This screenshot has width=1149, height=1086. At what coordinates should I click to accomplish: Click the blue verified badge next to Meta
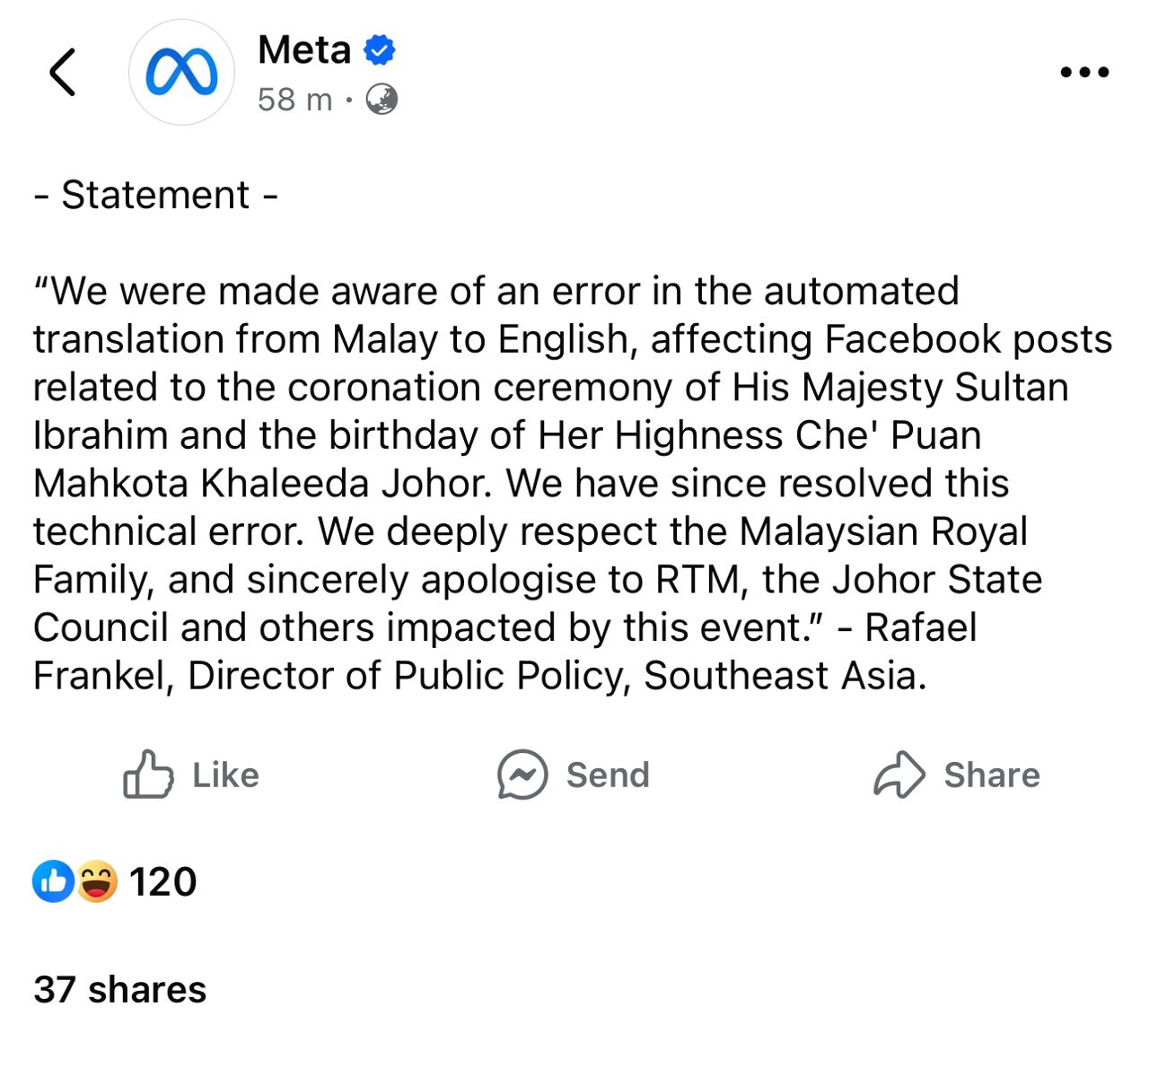pyautogui.click(x=380, y=50)
